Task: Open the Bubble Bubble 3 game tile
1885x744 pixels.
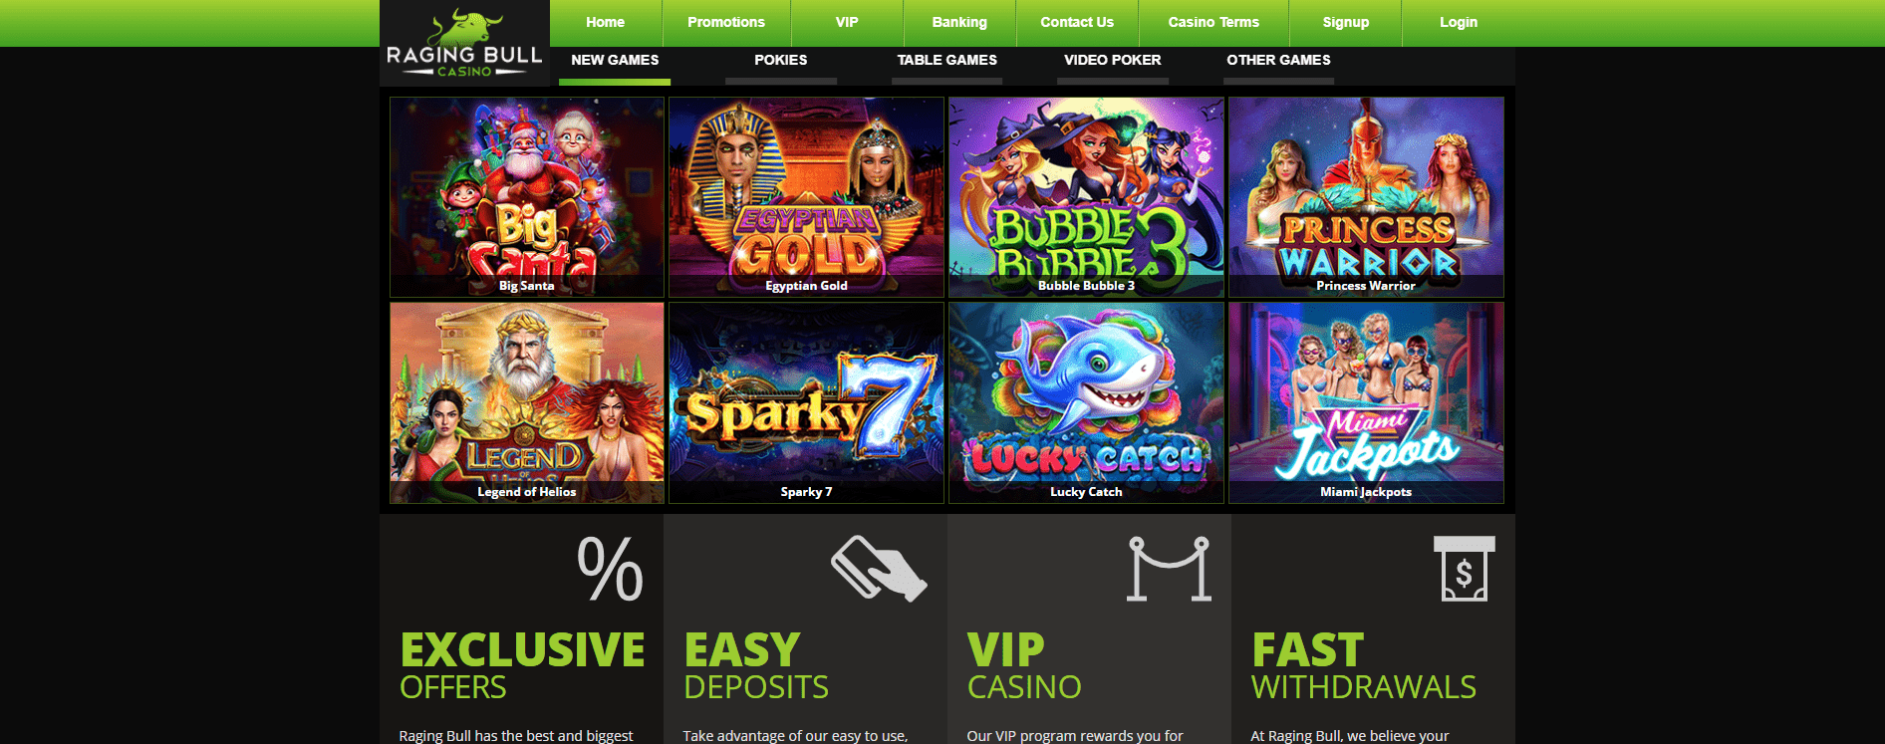Action: 1086,196
